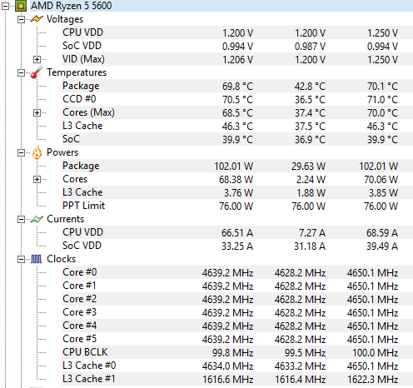Click the 66.51 A CPU VDD value

click(237, 233)
